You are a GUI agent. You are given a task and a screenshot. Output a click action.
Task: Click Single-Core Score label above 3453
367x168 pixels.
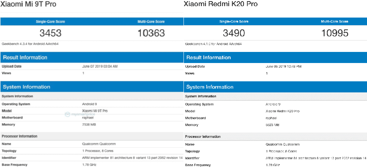tap(50, 21)
